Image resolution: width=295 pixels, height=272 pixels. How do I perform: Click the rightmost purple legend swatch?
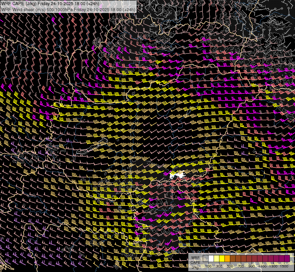point(287,259)
